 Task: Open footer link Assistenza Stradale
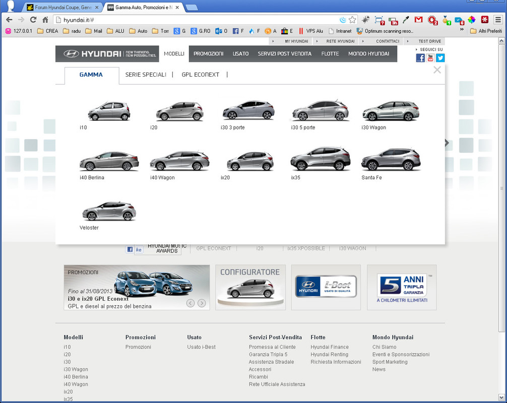(271, 362)
